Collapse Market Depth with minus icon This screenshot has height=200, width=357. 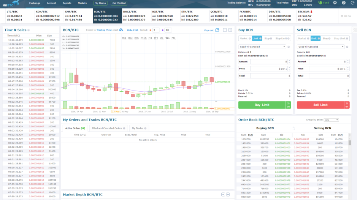click(x=223, y=195)
